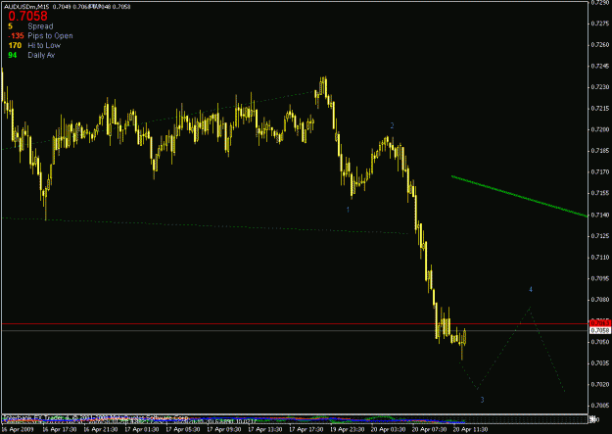Click 0.7140 on the price scale
Viewport: 612px width, 434px height.
pos(600,215)
